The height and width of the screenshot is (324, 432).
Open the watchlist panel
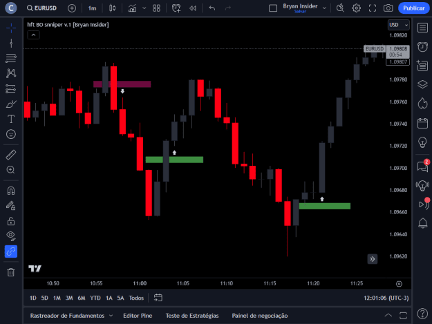(422, 28)
